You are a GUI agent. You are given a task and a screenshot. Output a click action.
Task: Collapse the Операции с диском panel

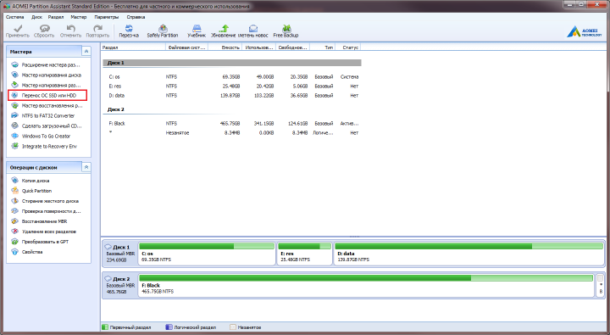(86, 167)
